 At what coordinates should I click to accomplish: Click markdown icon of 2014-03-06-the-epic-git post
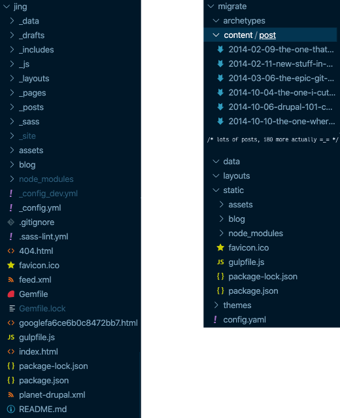coord(220,78)
